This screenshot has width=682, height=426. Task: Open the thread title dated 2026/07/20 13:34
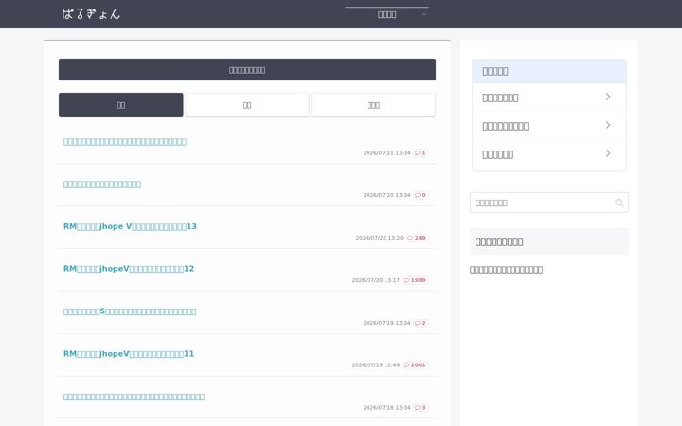102,185
